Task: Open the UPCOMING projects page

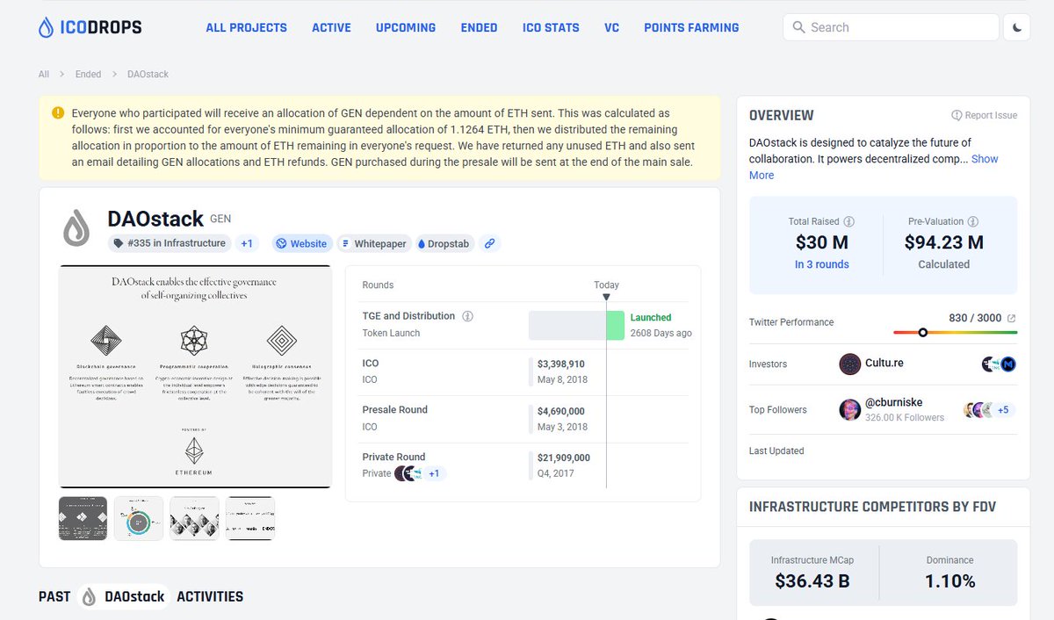Action: pos(406,27)
